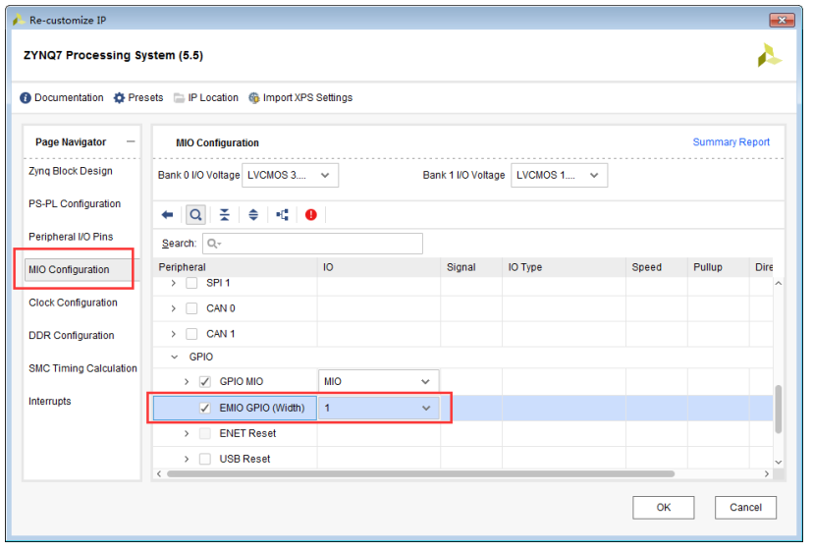The height and width of the screenshot is (552, 813).
Task: Open Presets gear option
Action: tap(138, 97)
